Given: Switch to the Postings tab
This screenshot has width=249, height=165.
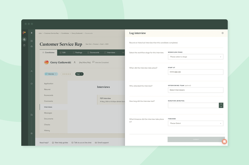Looking at the screenshot, I should [x=77, y=52].
